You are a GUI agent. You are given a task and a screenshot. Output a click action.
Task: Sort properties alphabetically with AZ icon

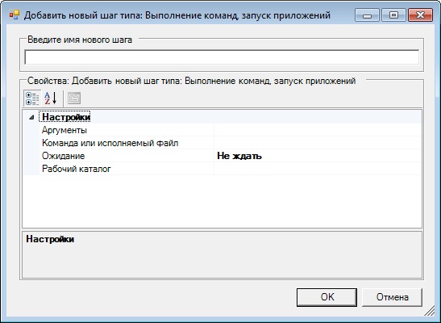(51, 99)
